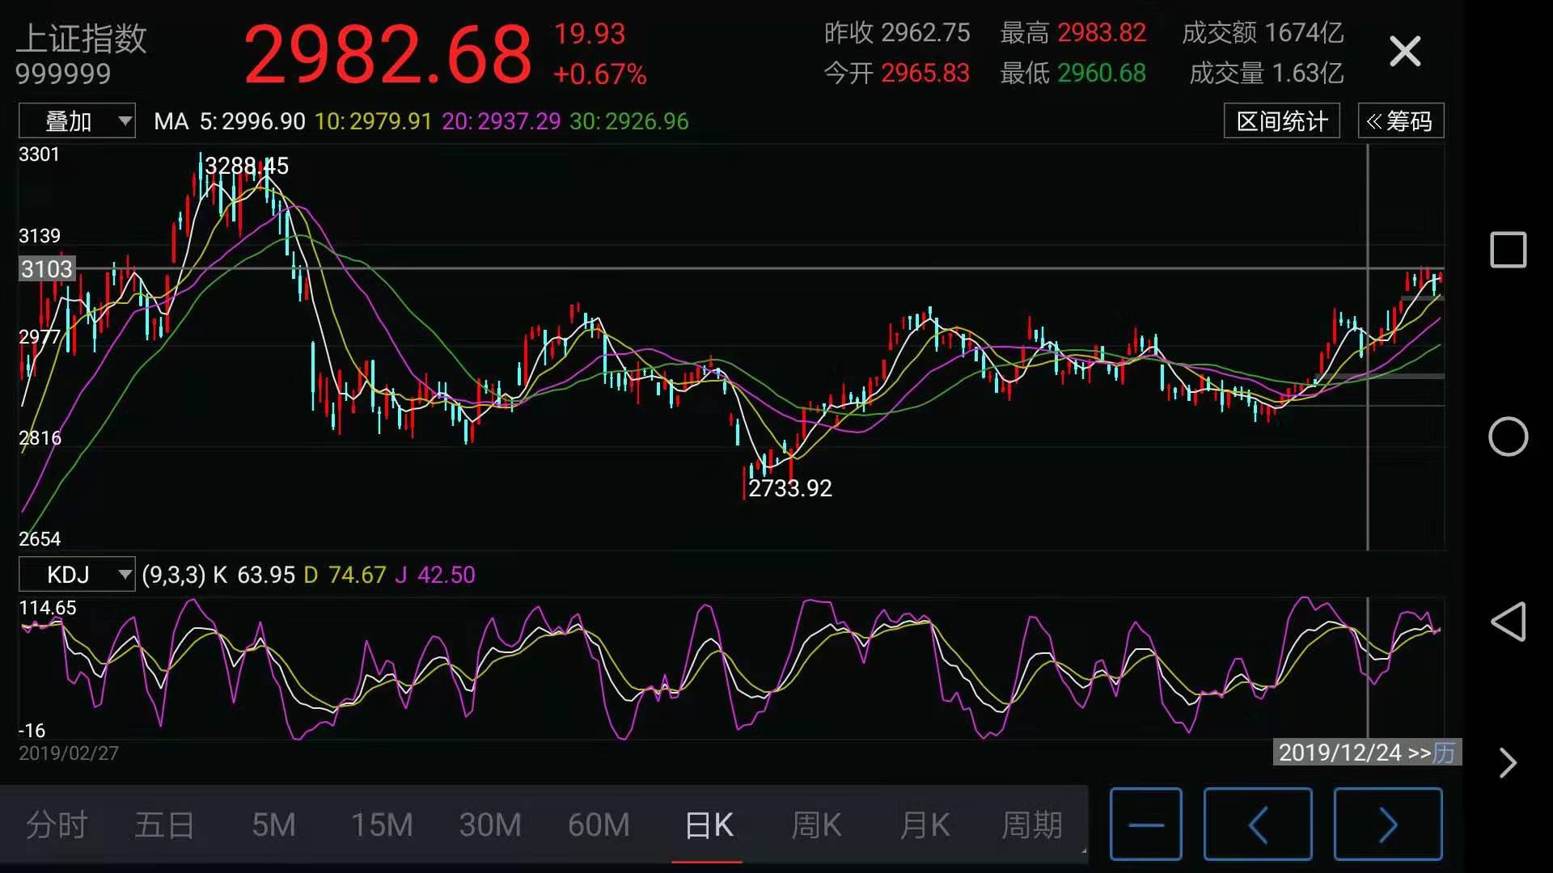Tap the circle indicator icon on right side
Screen dimensions: 1553x873
coord(1508,436)
